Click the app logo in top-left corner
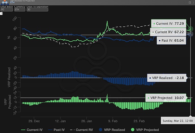 4,3
